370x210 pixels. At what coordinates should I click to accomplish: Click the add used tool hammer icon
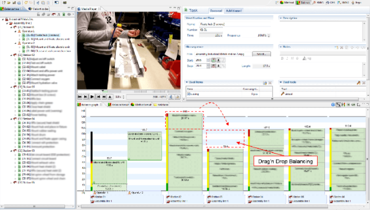coord(359,83)
